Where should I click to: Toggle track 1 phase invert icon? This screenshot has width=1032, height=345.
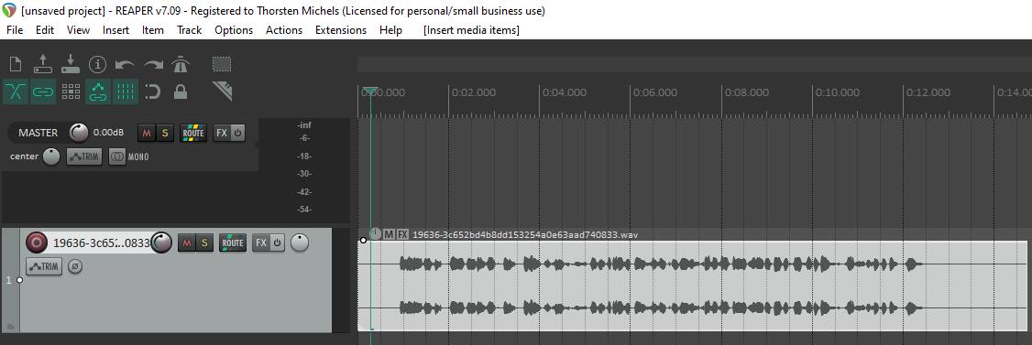[75, 267]
